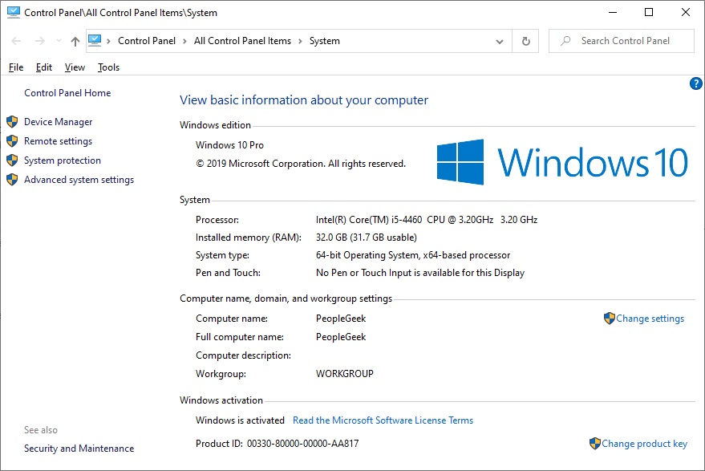Open System protection
705x471 pixels.
[63, 160]
